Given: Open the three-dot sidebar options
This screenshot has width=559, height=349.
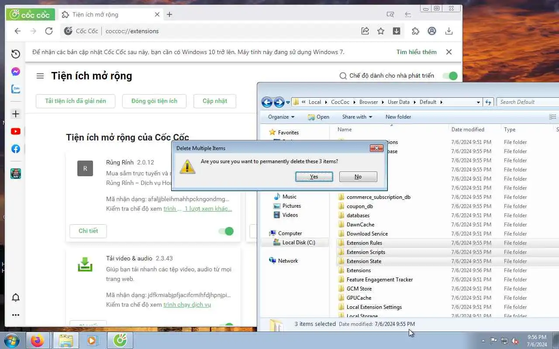Looking at the screenshot, I should pyautogui.click(x=16, y=315).
